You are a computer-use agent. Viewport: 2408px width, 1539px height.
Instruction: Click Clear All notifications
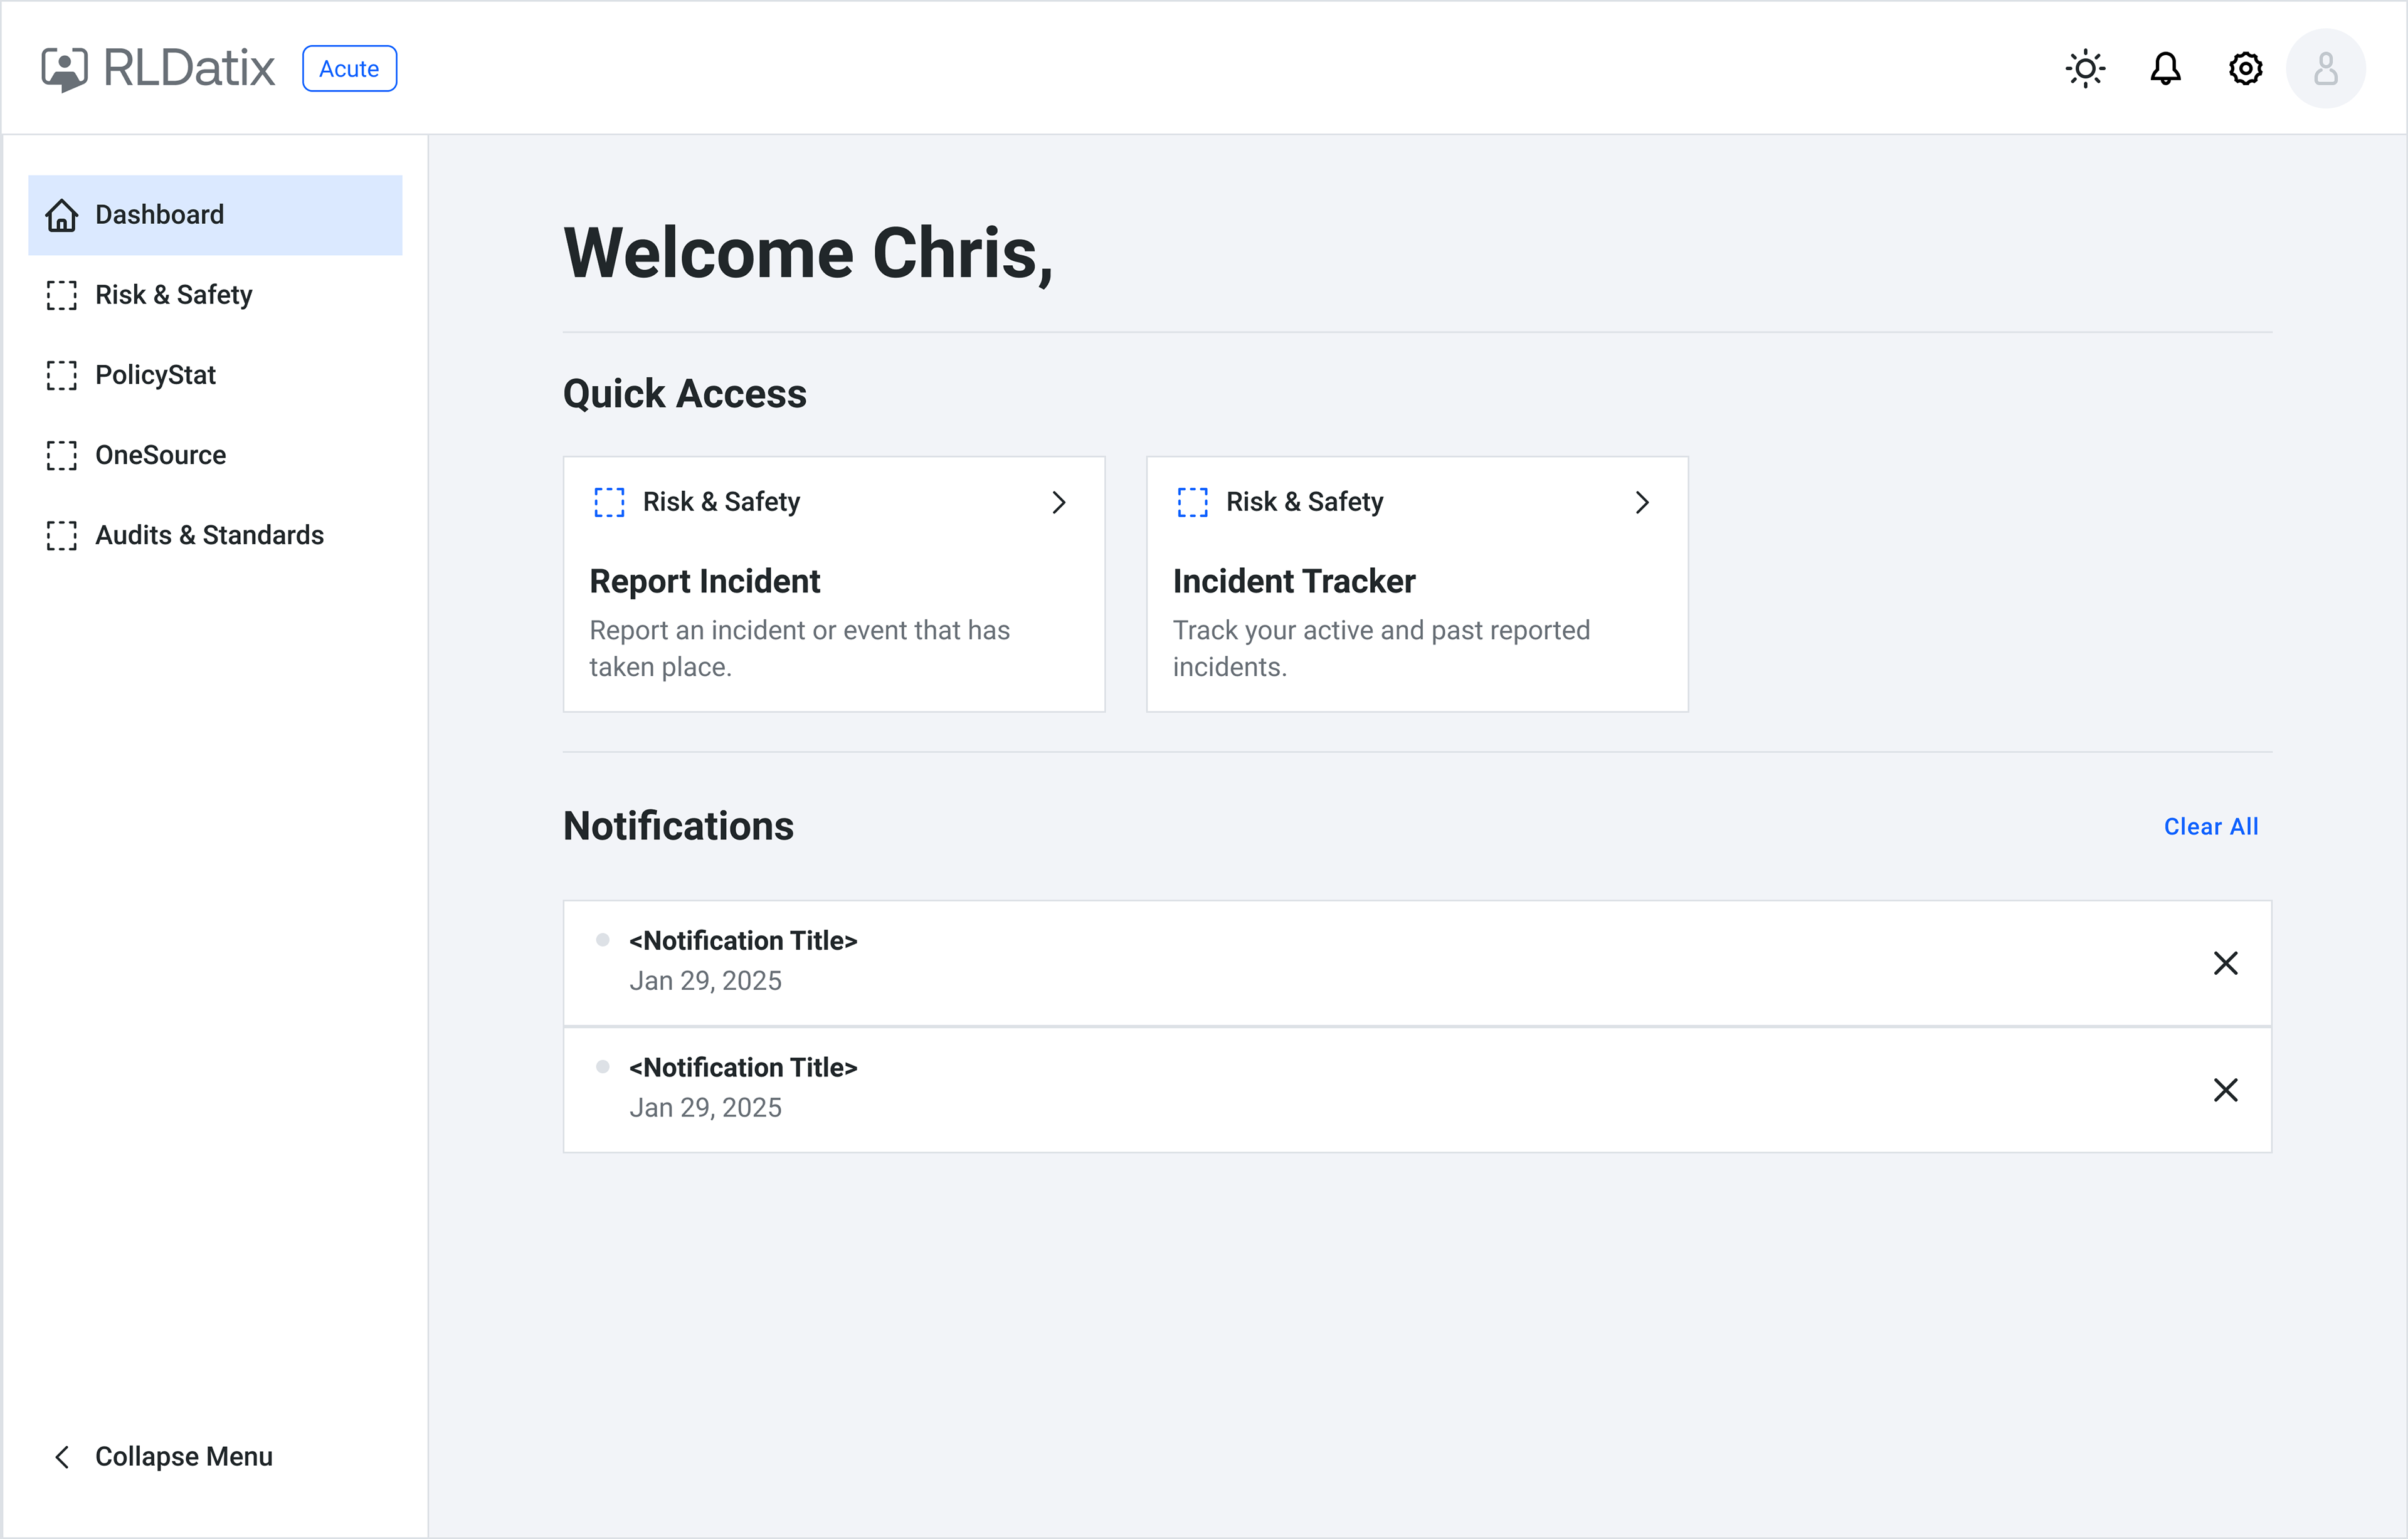coord(2211,827)
